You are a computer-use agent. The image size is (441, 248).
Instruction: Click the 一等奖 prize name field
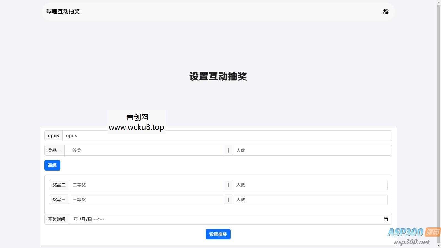coord(143,150)
